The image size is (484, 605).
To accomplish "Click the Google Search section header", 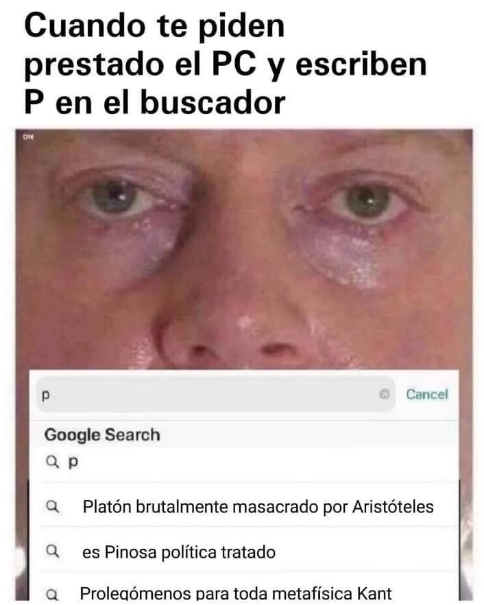I will 102,435.
